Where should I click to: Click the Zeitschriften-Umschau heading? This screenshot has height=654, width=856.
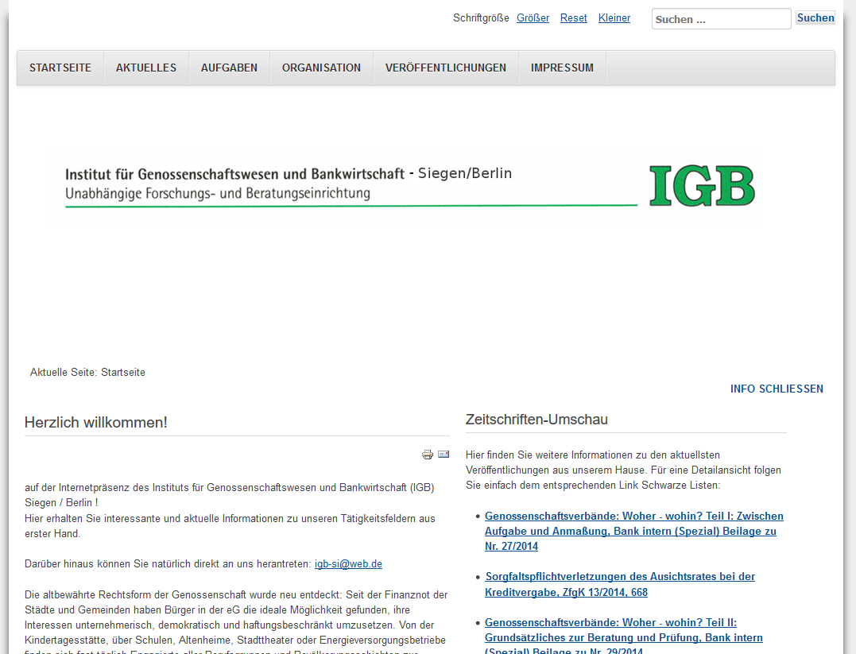click(x=536, y=420)
